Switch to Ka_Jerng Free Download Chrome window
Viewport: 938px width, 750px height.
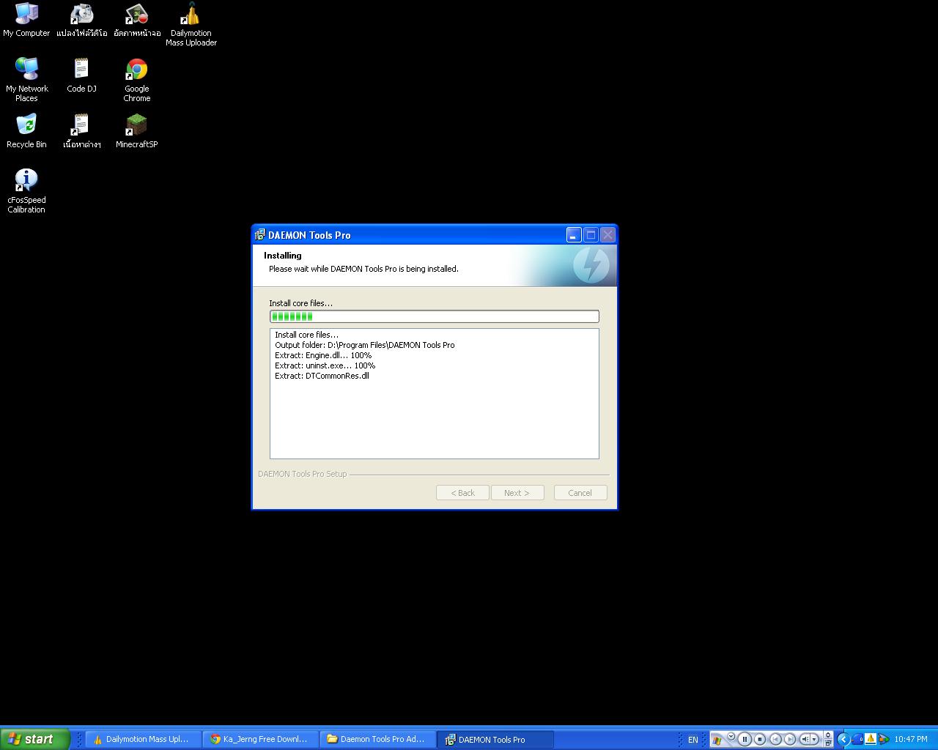click(261, 740)
